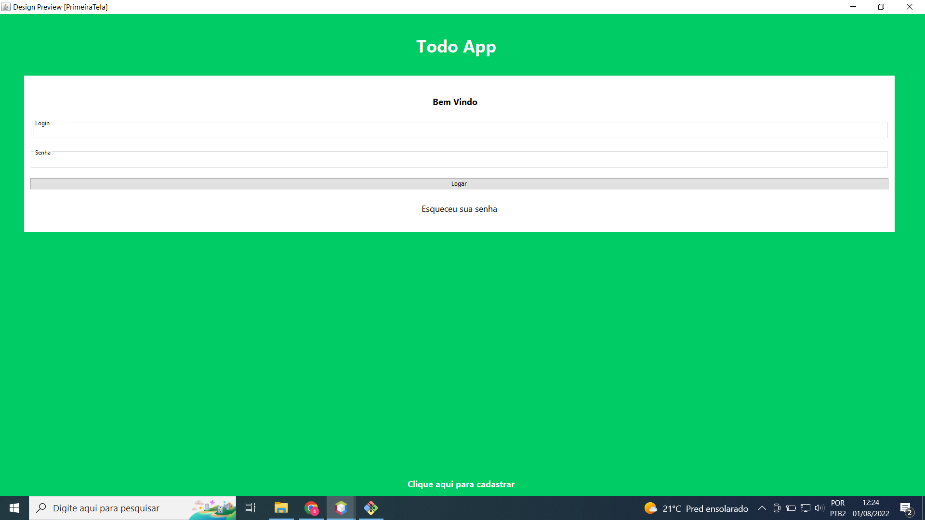Viewport: 925px width, 520px height.
Task: Expand hidden icons in the system tray
Action: pos(762,508)
